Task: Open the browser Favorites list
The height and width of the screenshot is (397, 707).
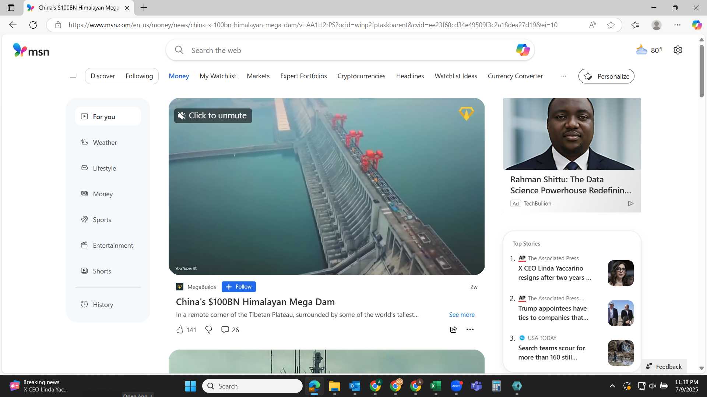Action: [635, 25]
